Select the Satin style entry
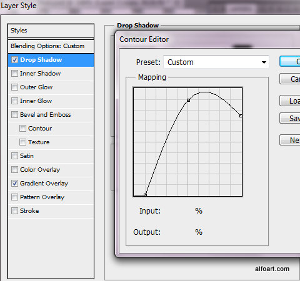 coord(51,156)
